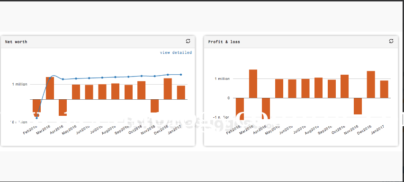The width and height of the screenshot is (404, 182).
Task: Click Oct2016 data point on net worth line
Action: click(x=142, y=76)
